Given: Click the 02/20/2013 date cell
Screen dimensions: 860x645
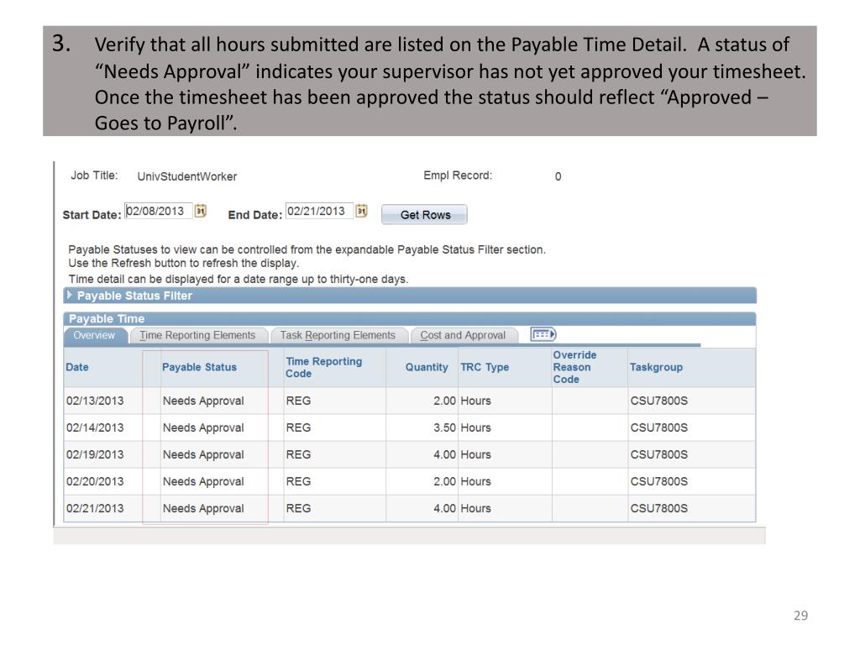Looking at the screenshot, I should pyautogui.click(x=95, y=481).
